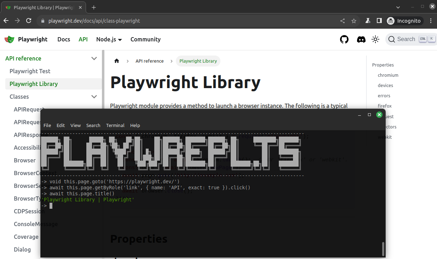Viewport: 437px width, 259px height.
Task: Click API reference breadcrumb link
Action: [x=150, y=61]
